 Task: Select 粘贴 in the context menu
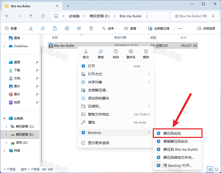[x=116, y=54]
